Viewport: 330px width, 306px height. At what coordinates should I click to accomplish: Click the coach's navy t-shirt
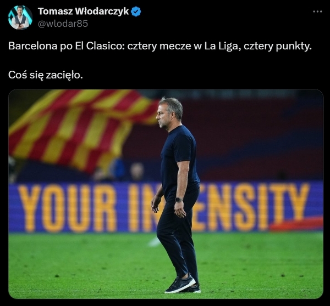(x=179, y=160)
